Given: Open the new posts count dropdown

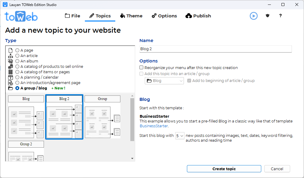Looking at the screenshot, I should pos(179,136).
